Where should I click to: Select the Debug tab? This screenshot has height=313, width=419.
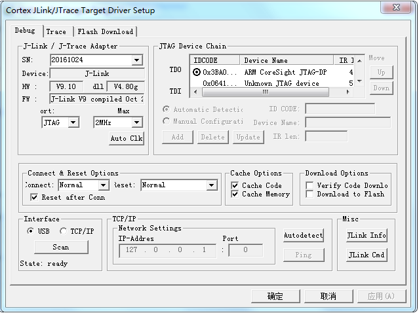point(25,31)
